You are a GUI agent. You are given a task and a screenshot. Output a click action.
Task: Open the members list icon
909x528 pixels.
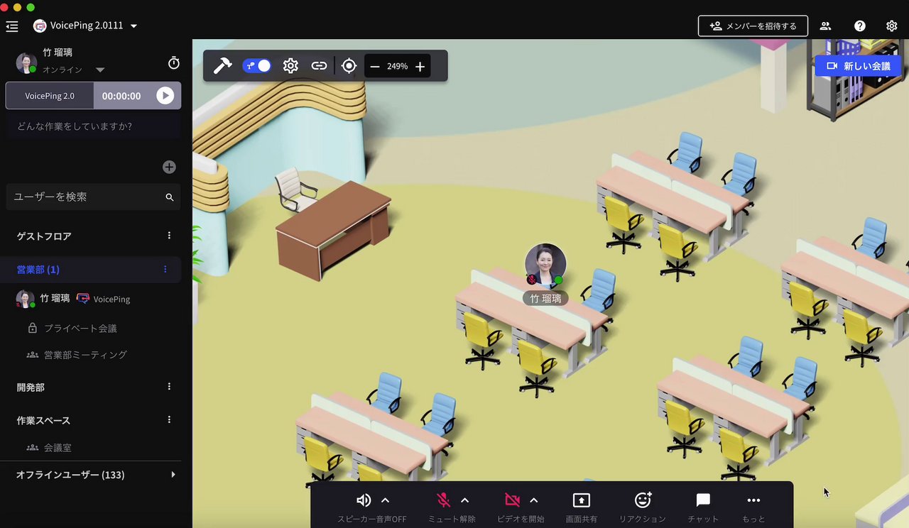click(825, 26)
